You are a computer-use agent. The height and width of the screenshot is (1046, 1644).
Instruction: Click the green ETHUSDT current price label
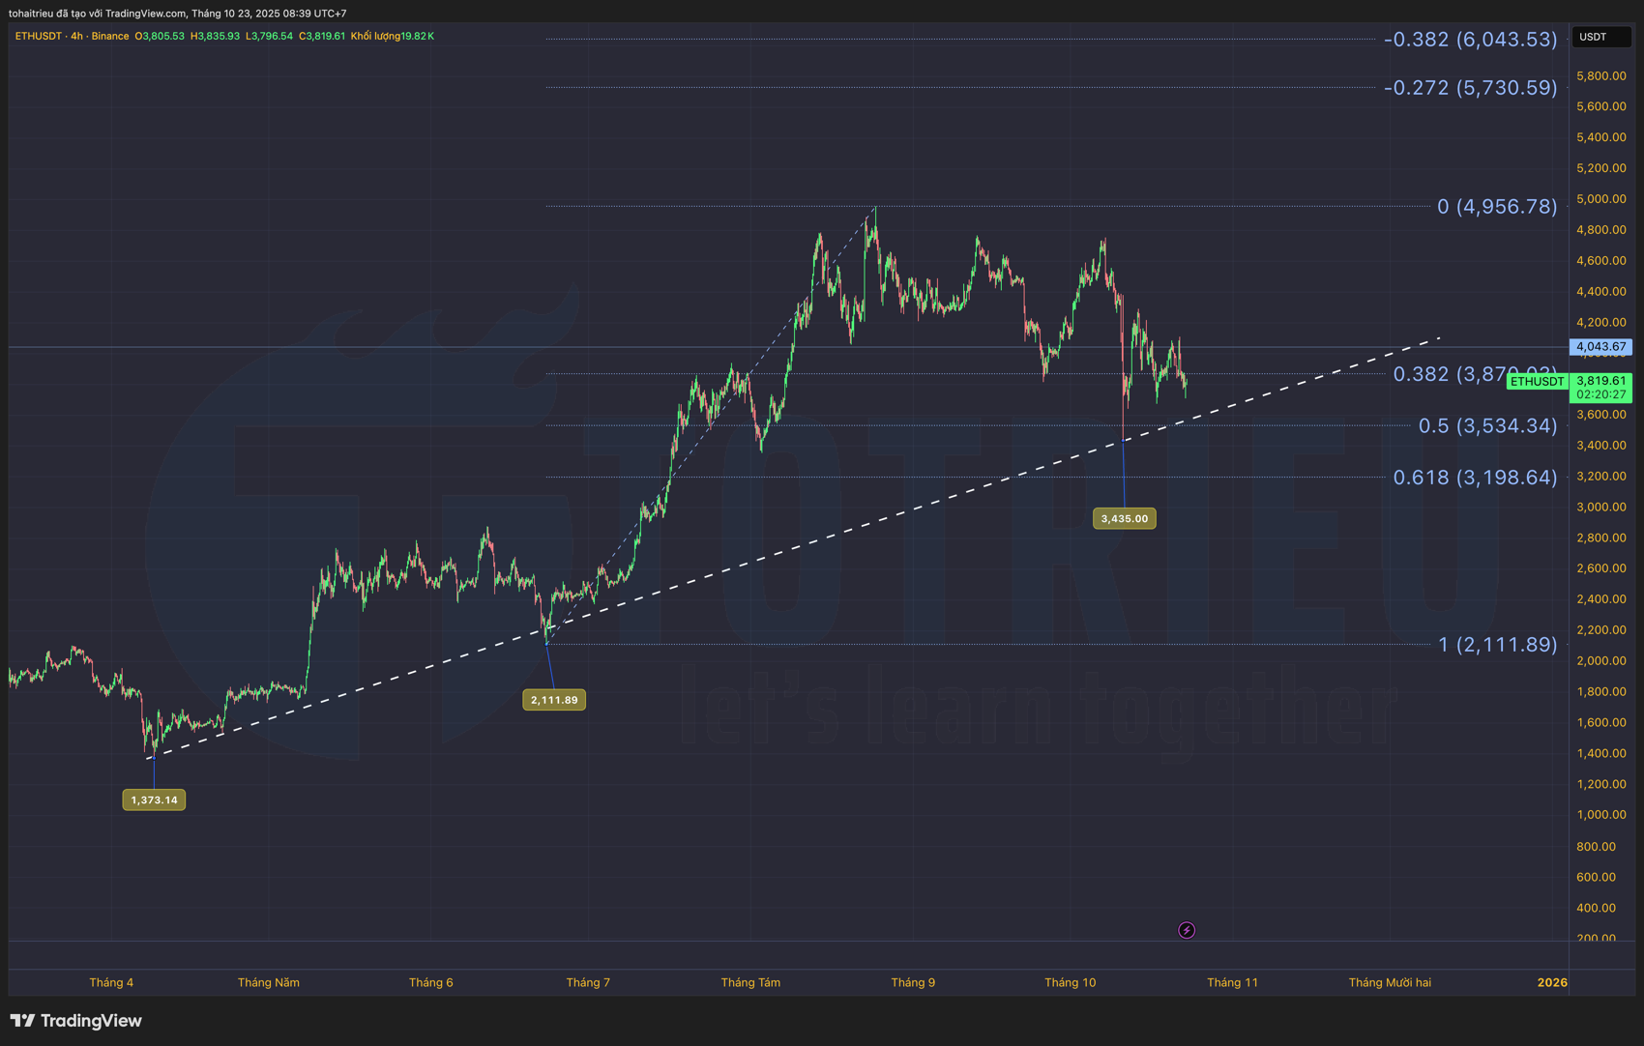click(1537, 382)
